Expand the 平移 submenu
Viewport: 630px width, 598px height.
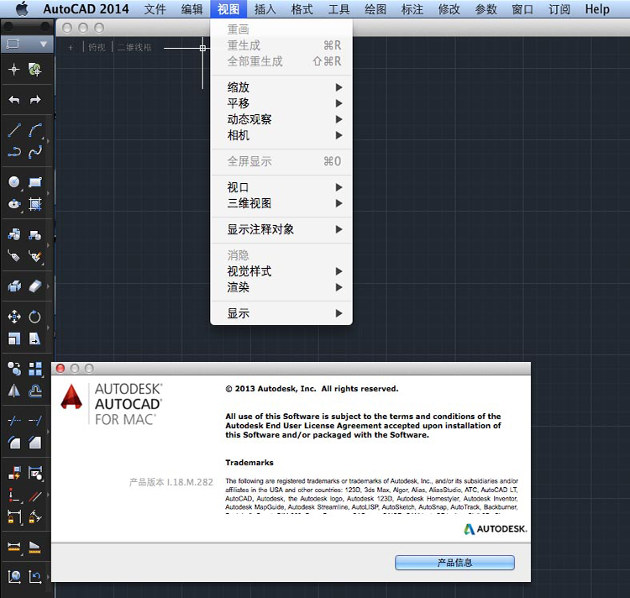point(281,103)
